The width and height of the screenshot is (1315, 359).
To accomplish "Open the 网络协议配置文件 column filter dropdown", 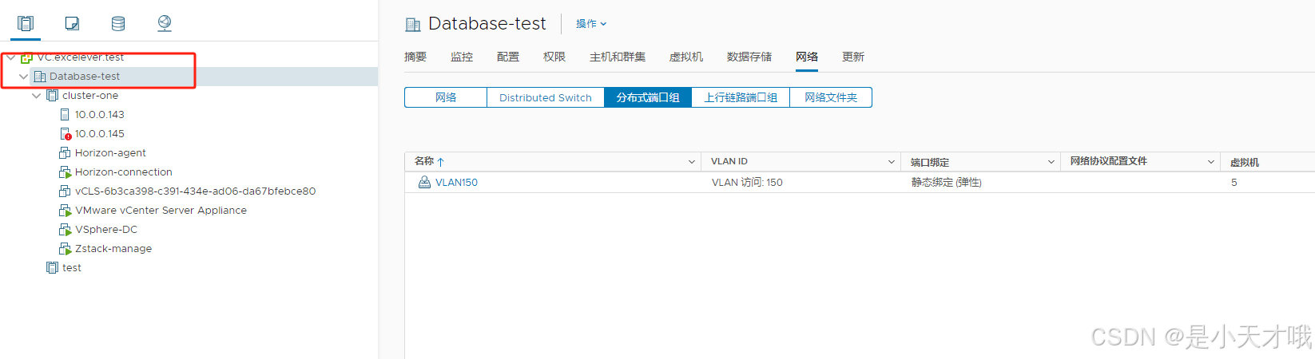I will 1211,162.
